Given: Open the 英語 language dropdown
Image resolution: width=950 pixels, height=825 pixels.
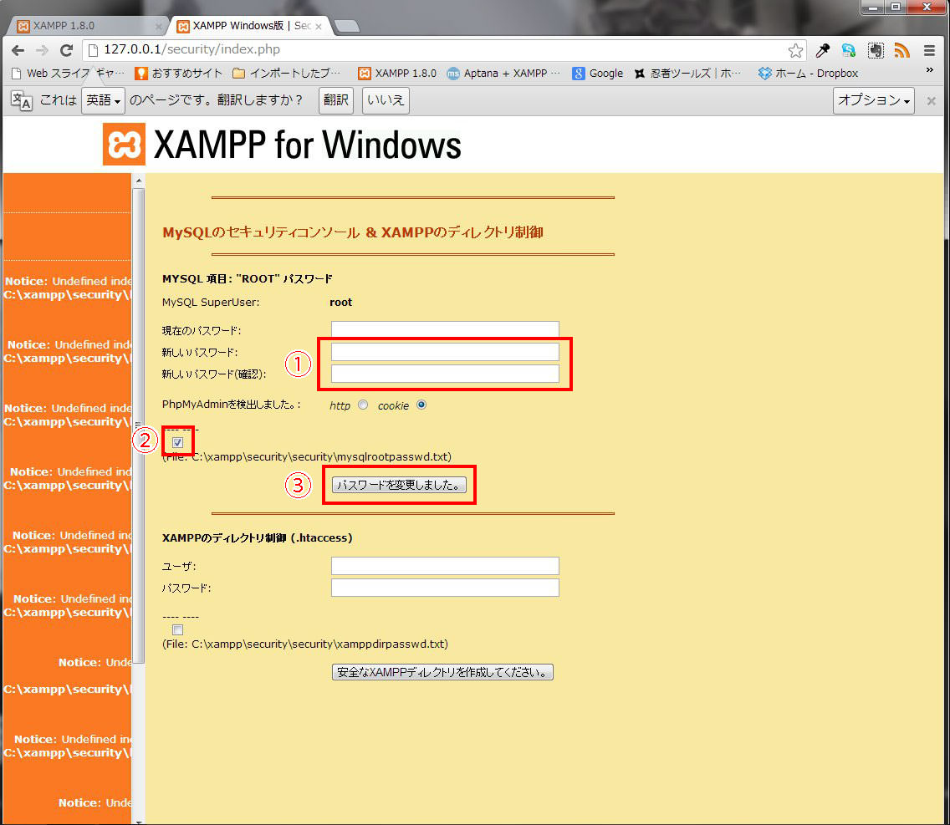Looking at the screenshot, I should point(103,100).
